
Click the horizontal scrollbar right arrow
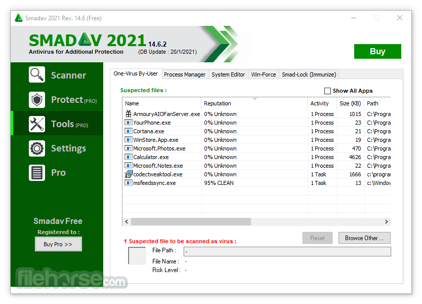tap(386, 221)
